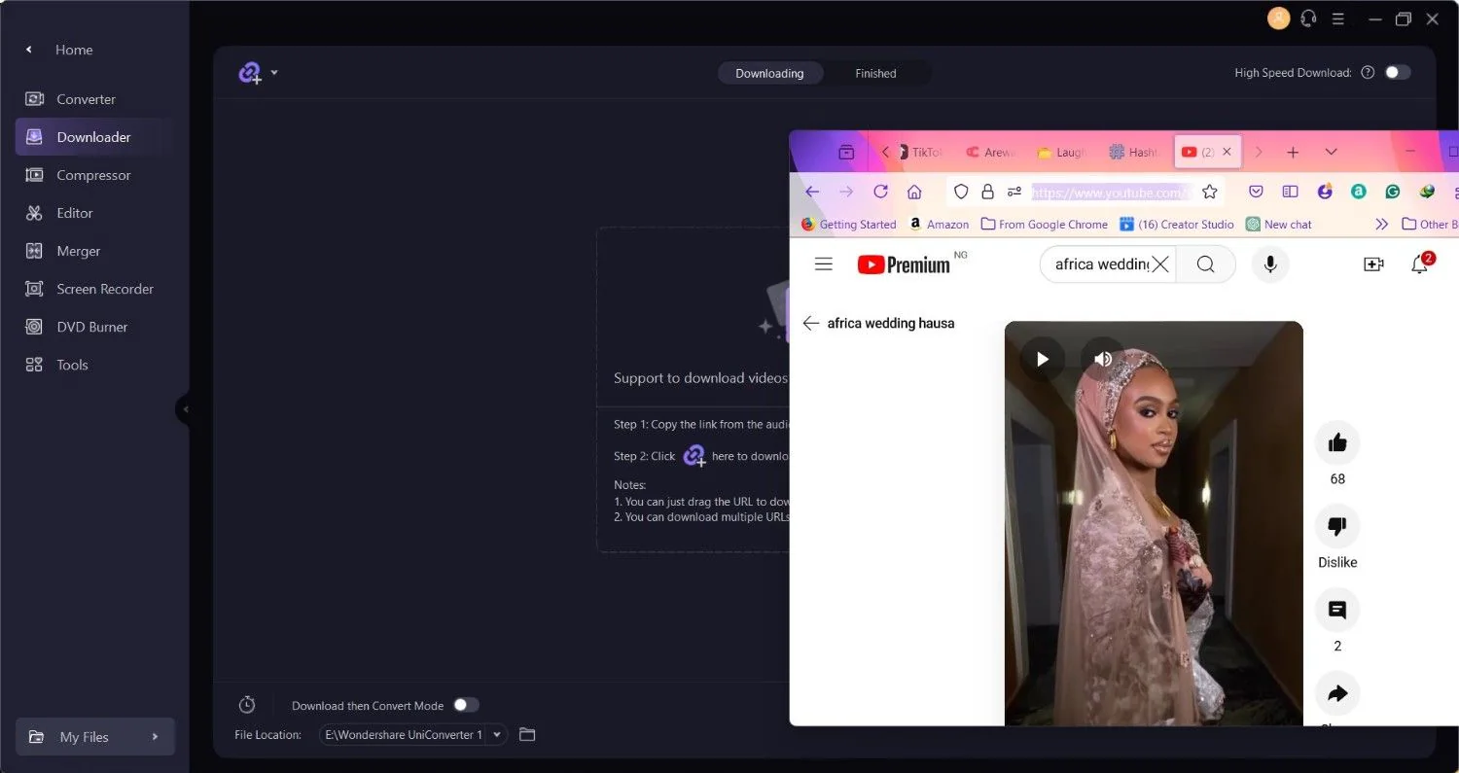Start YouTube voice search with microphone
The height and width of the screenshot is (773, 1459).
(x=1270, y=264)
